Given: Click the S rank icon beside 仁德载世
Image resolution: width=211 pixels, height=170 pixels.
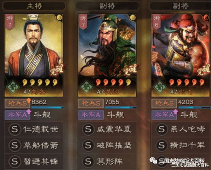Looking at the screenshot, I should 14,129.
